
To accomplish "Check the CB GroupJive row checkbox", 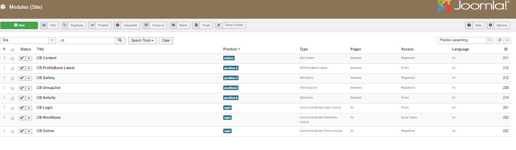I will pos(13,88).
